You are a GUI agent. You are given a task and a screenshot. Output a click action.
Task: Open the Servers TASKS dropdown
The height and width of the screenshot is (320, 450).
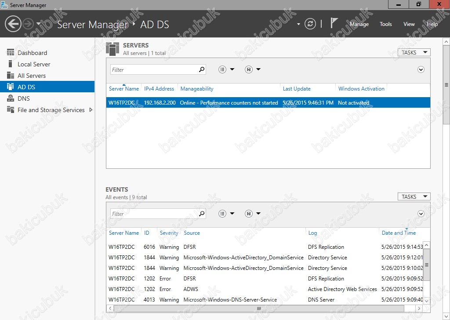click(x=414, y=52)
